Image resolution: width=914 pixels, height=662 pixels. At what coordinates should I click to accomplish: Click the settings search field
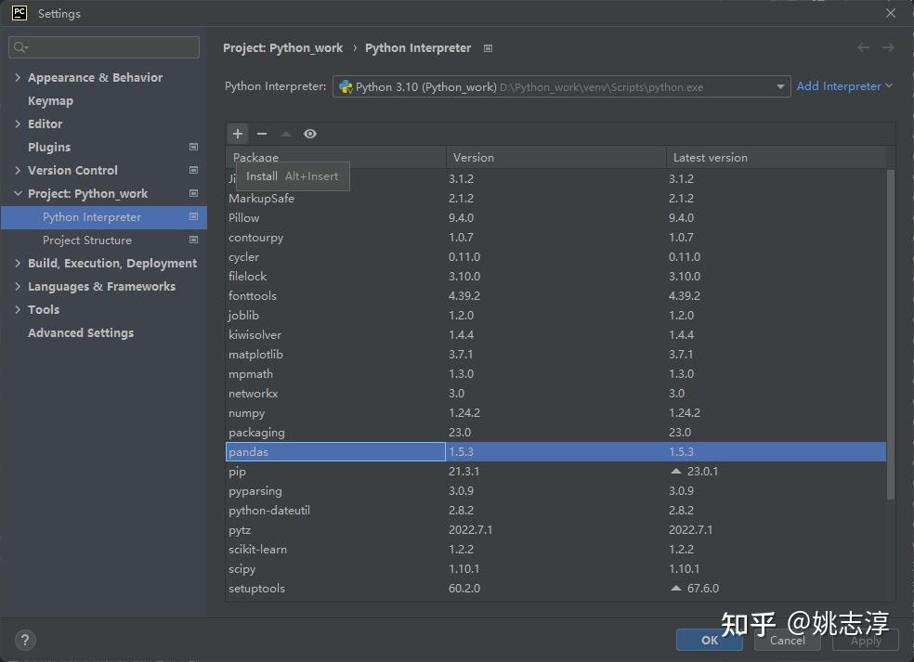[x=103, y=46]
